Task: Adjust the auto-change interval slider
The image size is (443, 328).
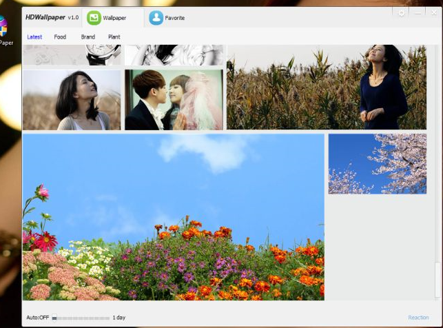Action: click(81, 318)
